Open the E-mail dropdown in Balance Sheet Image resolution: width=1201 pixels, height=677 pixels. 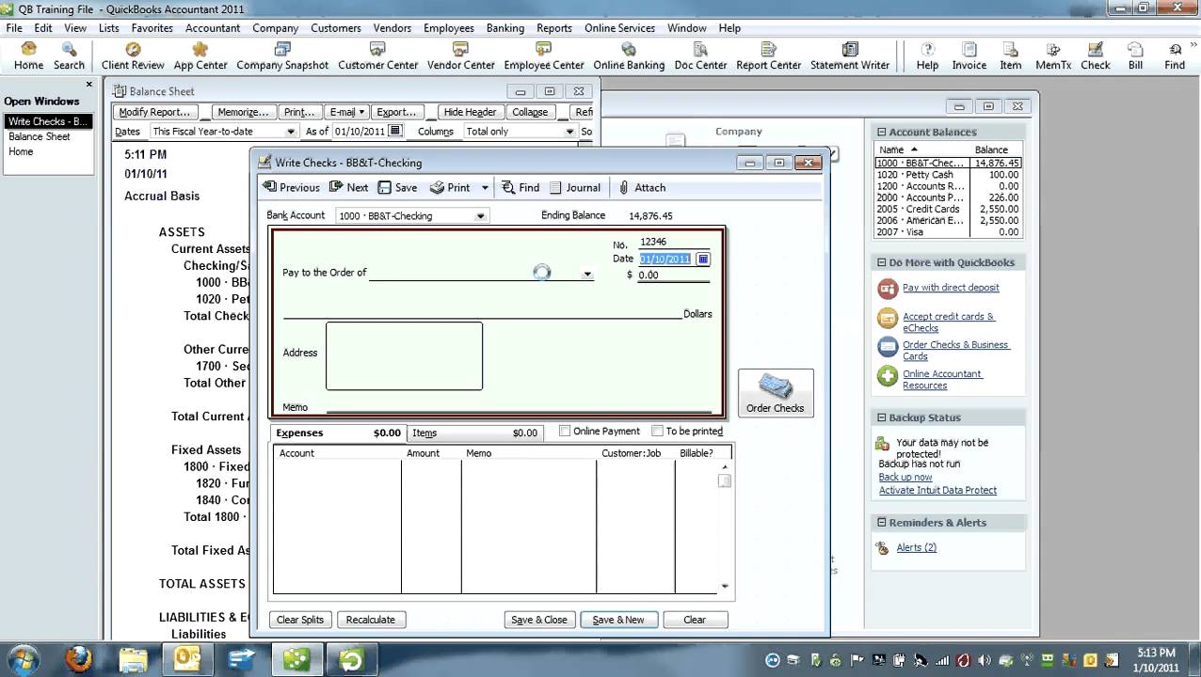point(347,112)
